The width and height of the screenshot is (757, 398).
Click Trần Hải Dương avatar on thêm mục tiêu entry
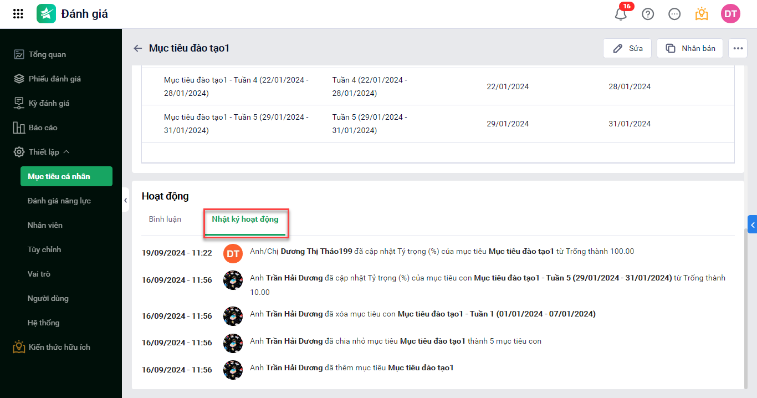point(233,370)
